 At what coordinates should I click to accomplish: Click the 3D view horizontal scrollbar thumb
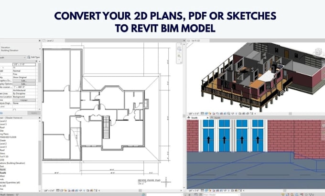pyautogui.click(x=291, y=113)
